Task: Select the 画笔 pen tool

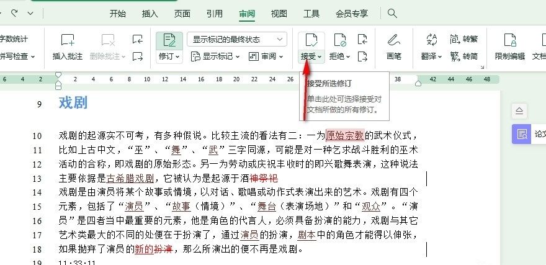Action: tap(394, 40)
